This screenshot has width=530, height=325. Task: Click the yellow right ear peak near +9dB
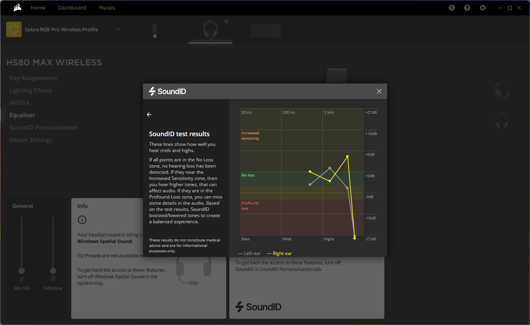(348, 156)
